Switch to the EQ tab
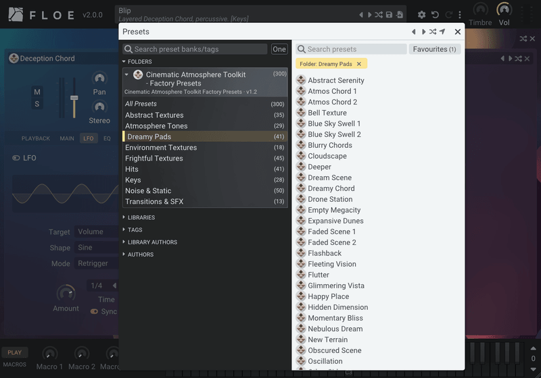This screenshot has width=541, height=378. [x=107, y=138]
